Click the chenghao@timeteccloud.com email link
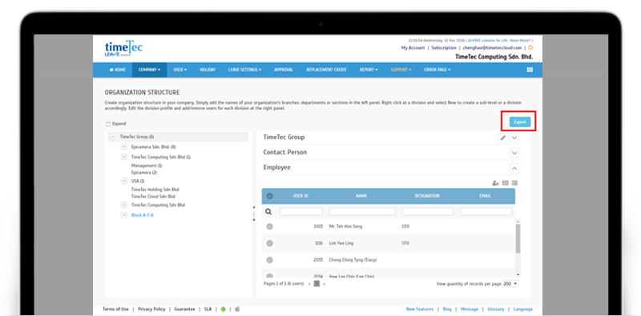This screenshot has width=641, height=316. pos(492,48)
